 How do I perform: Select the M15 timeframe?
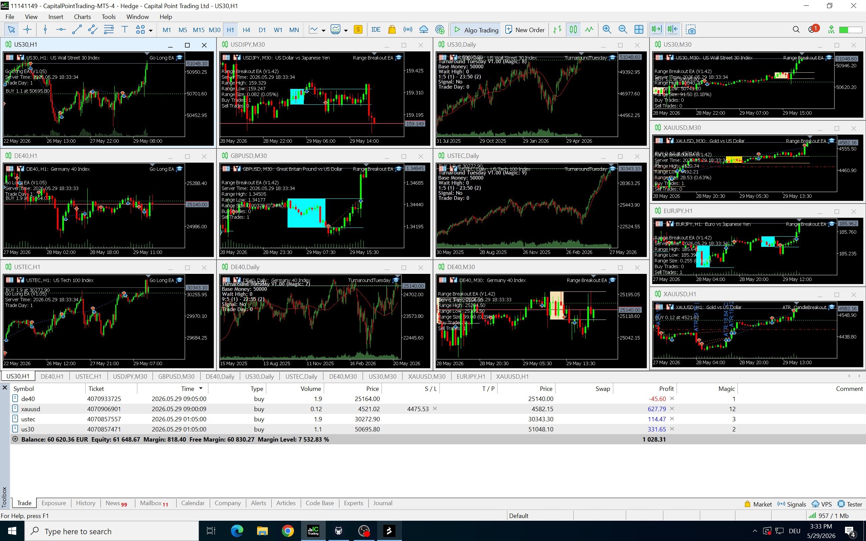point(199,30)
